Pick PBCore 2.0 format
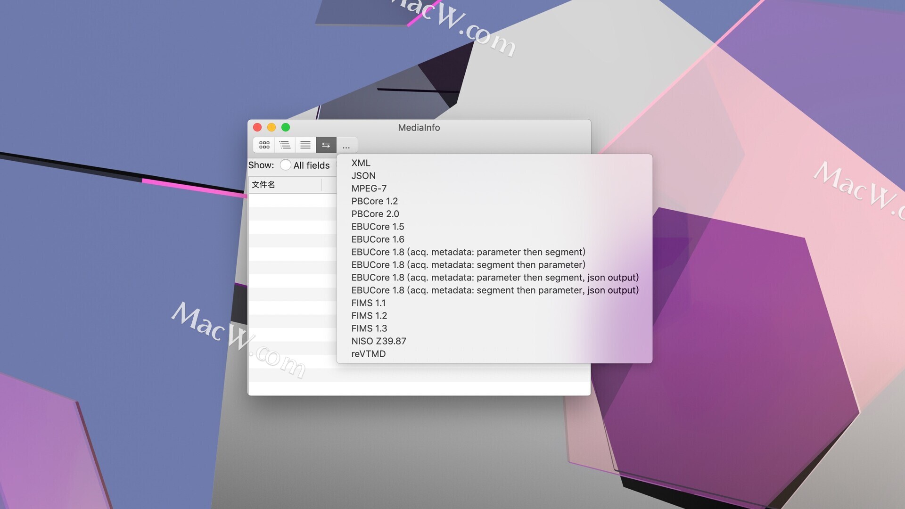 [x=494, y=214]
